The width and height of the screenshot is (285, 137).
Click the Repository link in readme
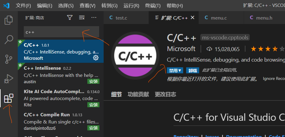click(x=186, y=136)
